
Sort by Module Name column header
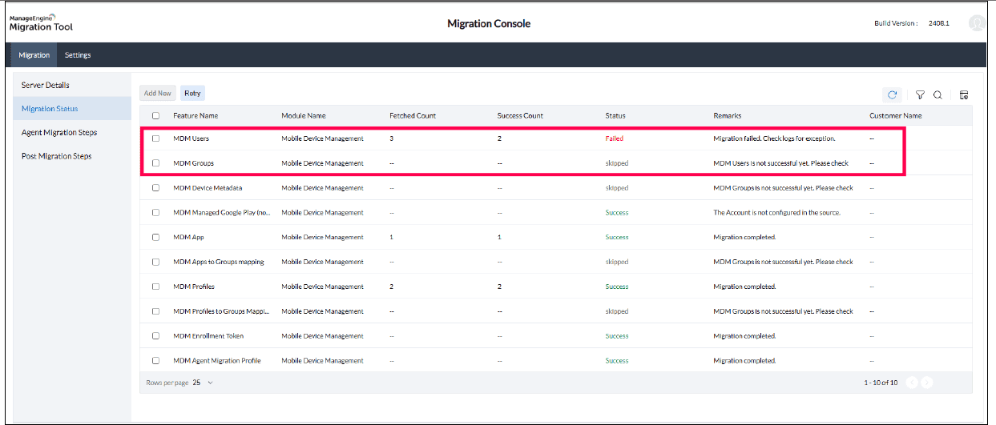coord(304,116)
